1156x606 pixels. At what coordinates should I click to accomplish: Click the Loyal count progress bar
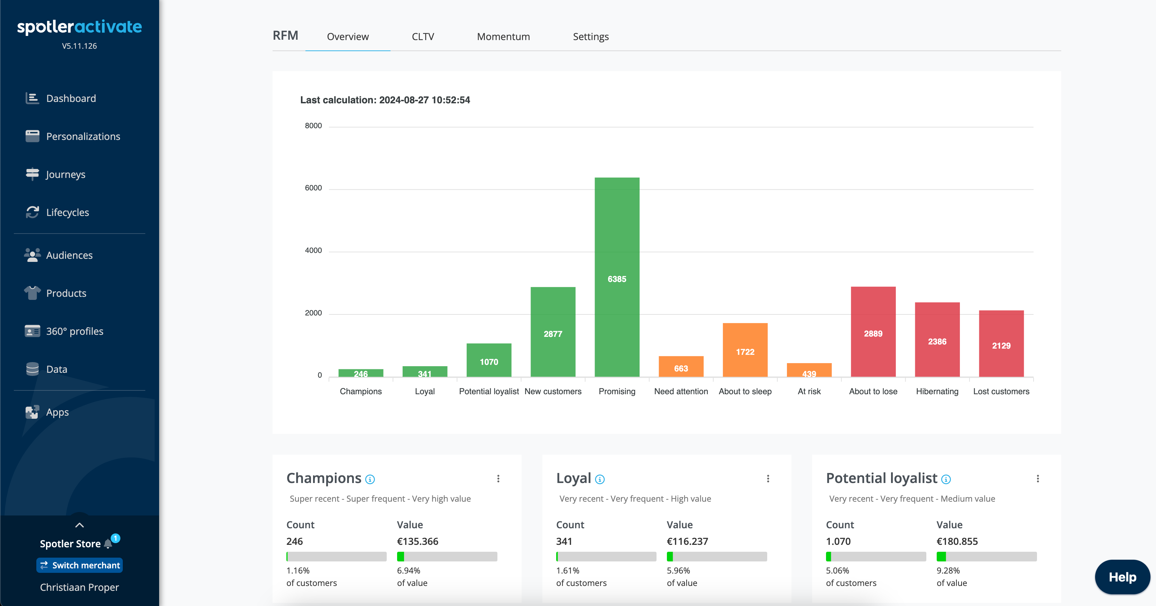[x=606, y=557]
